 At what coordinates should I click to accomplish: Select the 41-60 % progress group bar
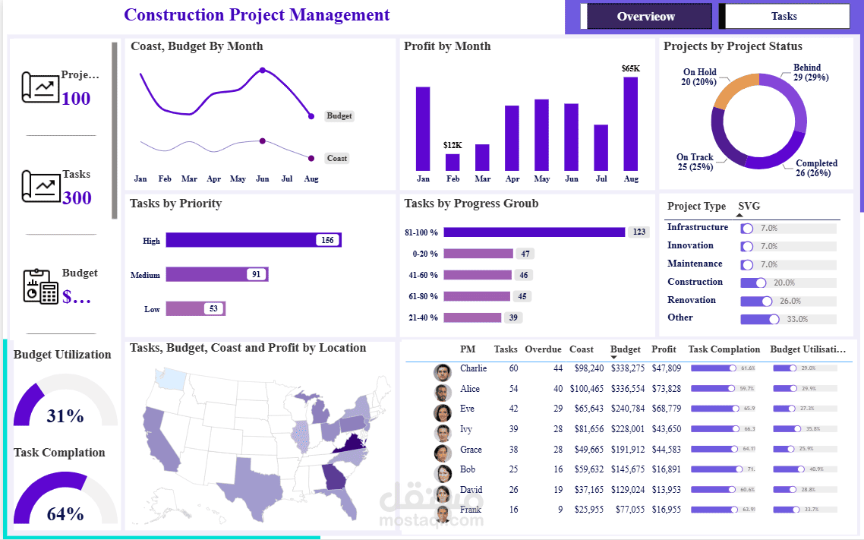coord(478,275)
